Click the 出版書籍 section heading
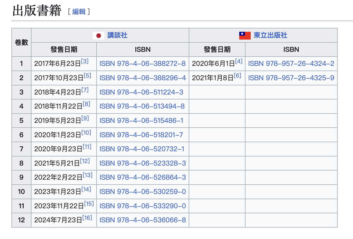353x239 pixels. point(37,11)
